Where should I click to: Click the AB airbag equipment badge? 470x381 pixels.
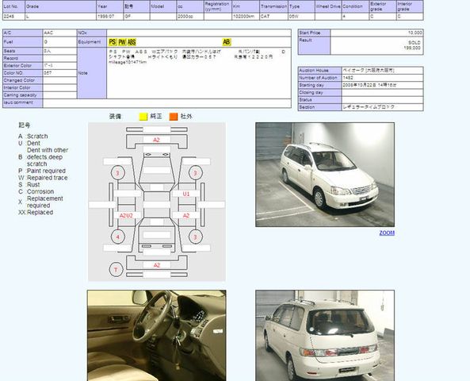227,42
